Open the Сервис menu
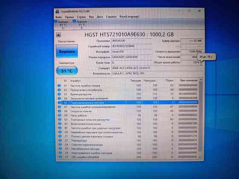Screen dimensions: 239x179 82,17
